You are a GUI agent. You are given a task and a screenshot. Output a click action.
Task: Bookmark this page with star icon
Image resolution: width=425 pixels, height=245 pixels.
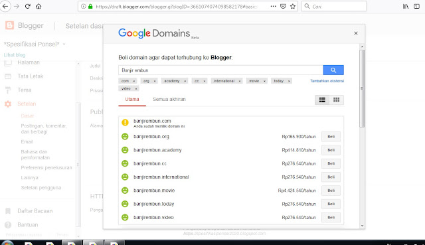coord(293,6)
